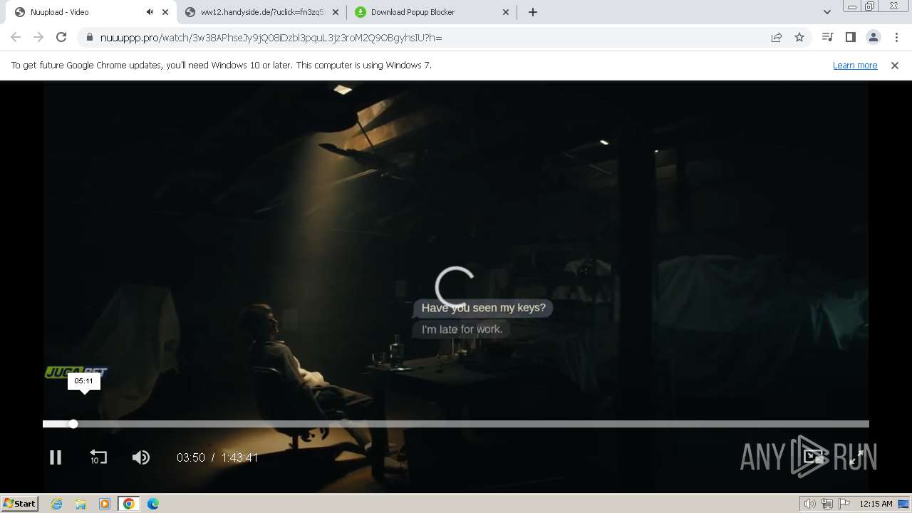
Task: Minimize the Chrome window
Action: [x=851, y=6]
